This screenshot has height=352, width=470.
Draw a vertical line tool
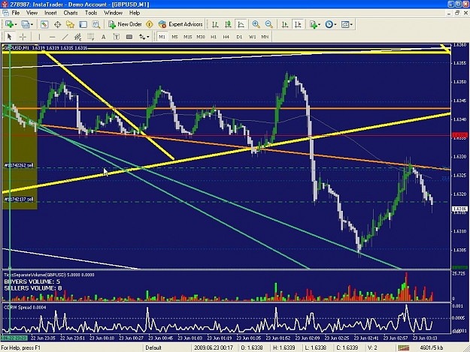coord(39,37)
